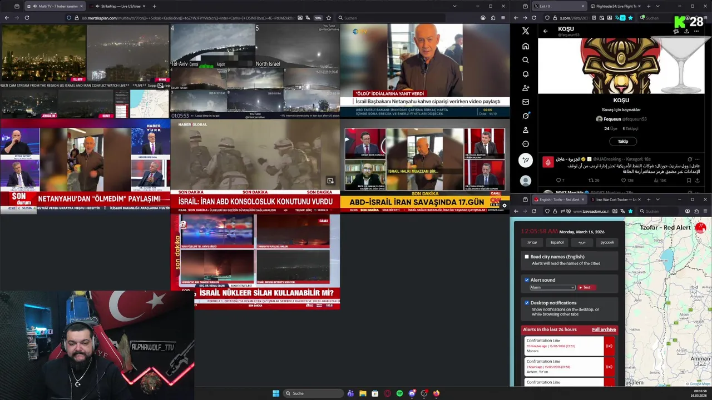Open X follow-people icon in sidebar
Screen dimensions: 712x400
[x=525, y=88]
